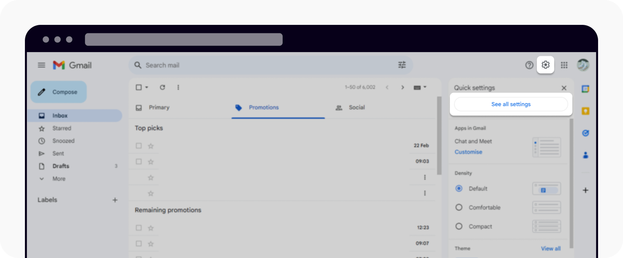
Task: Open Google Calendar in the side panel
Action: coord(585,89)
